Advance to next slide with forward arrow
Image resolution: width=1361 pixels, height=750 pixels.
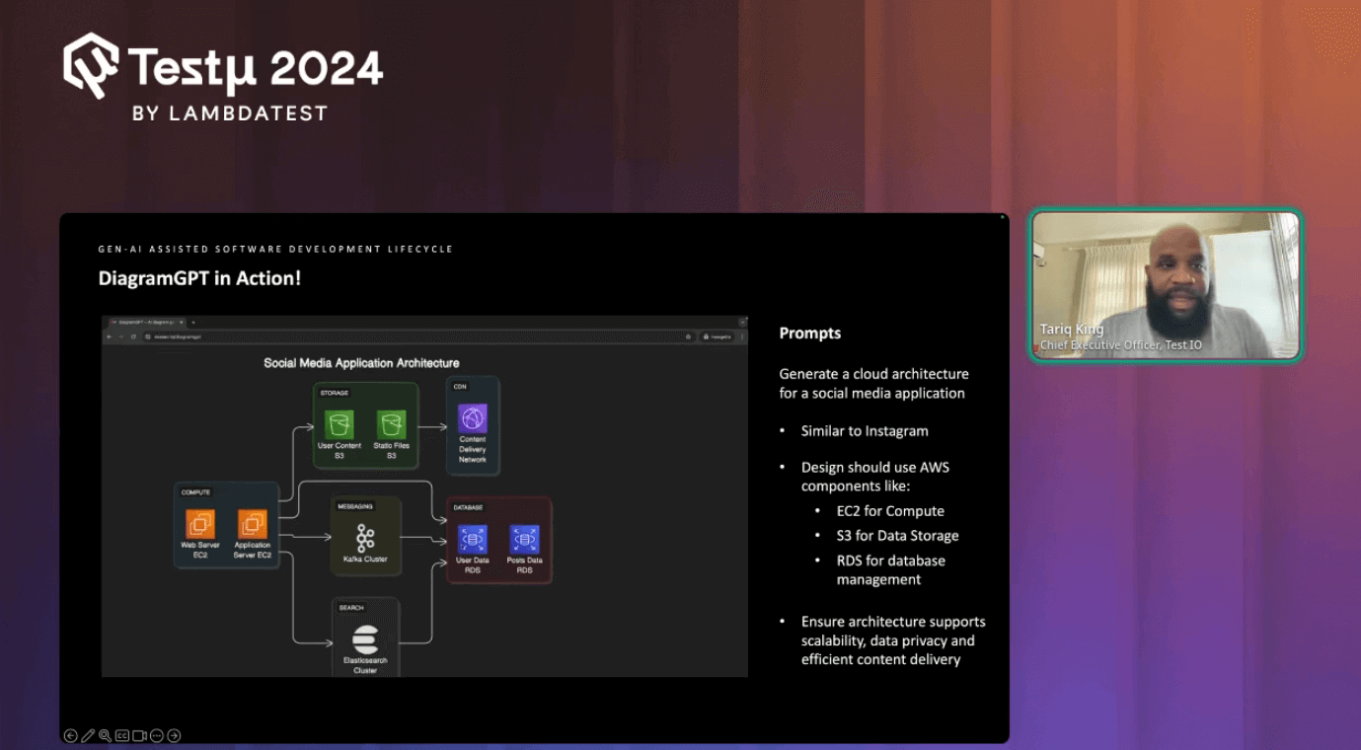pos(174,735)
